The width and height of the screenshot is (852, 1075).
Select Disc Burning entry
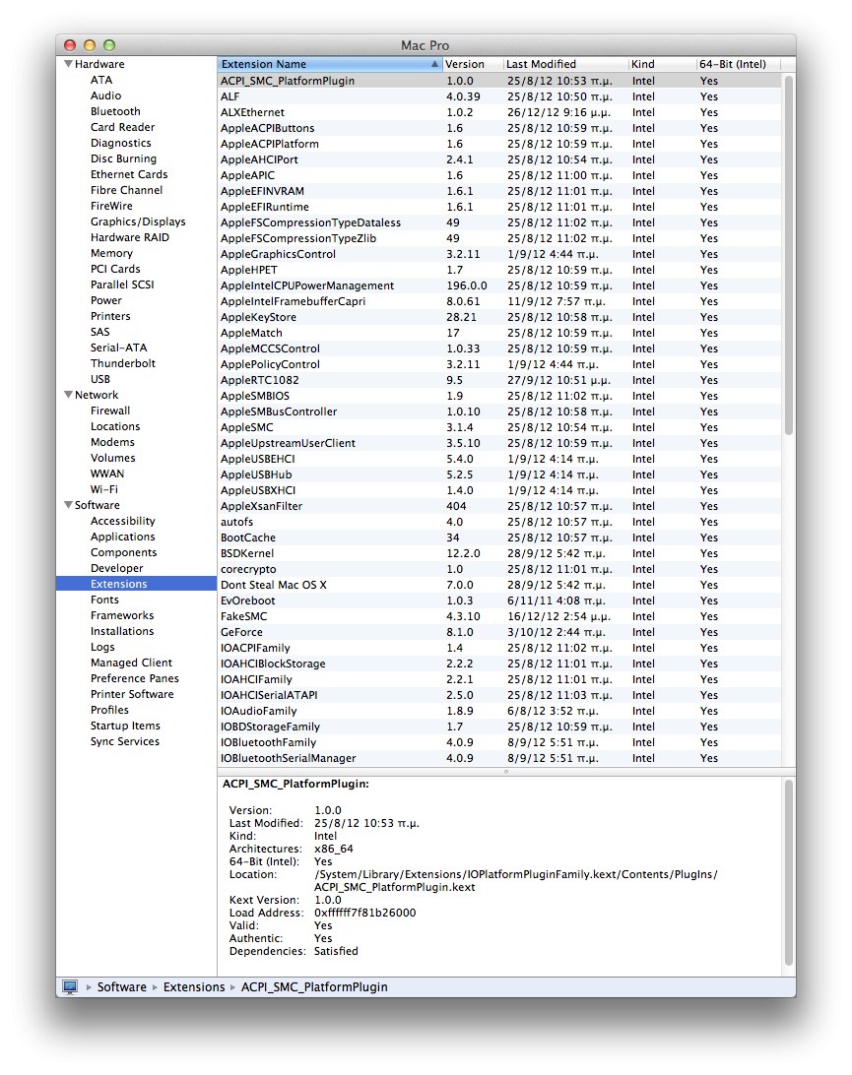(123, 158)
